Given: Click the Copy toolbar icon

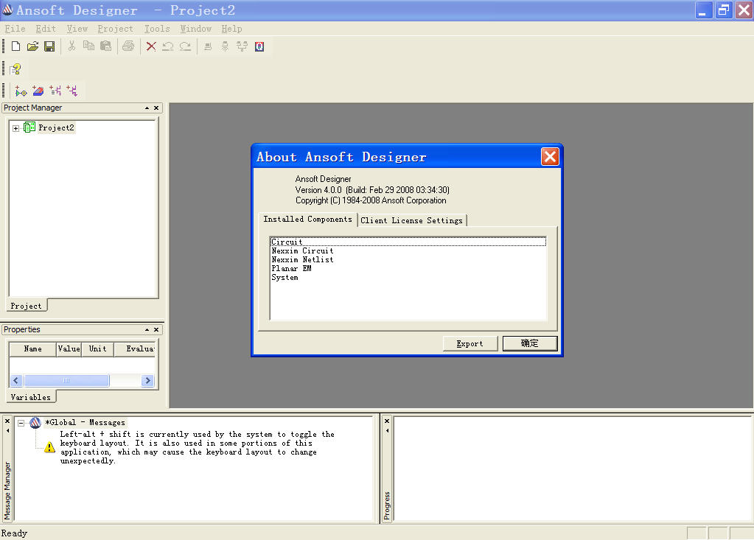Looking at the screenshot, I should pos(88,46).
